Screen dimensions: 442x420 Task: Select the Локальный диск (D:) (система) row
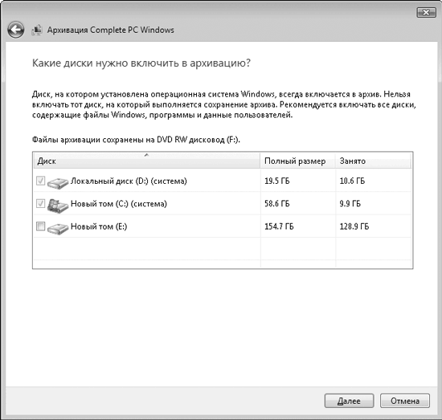tap(223, 181)
